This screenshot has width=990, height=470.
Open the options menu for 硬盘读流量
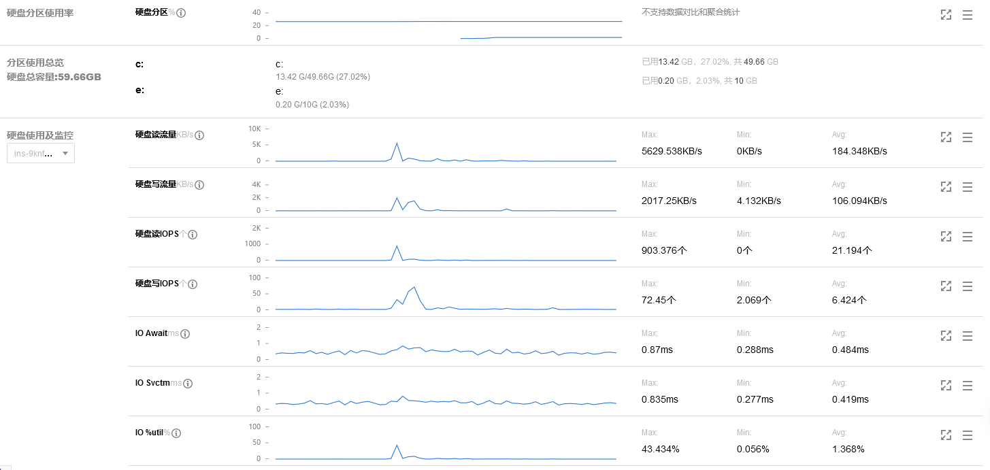tap(968, 137)
